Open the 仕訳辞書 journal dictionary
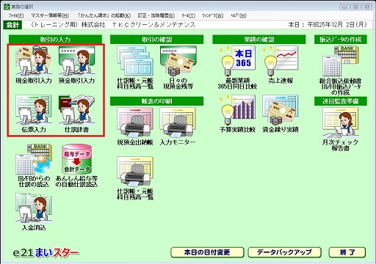The image size is (376, 264). 76,114
